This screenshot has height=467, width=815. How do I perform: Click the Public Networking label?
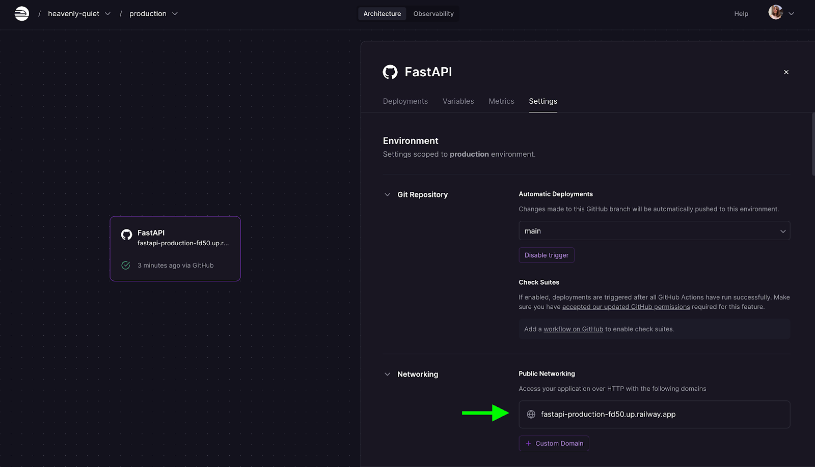coord(547,373)
